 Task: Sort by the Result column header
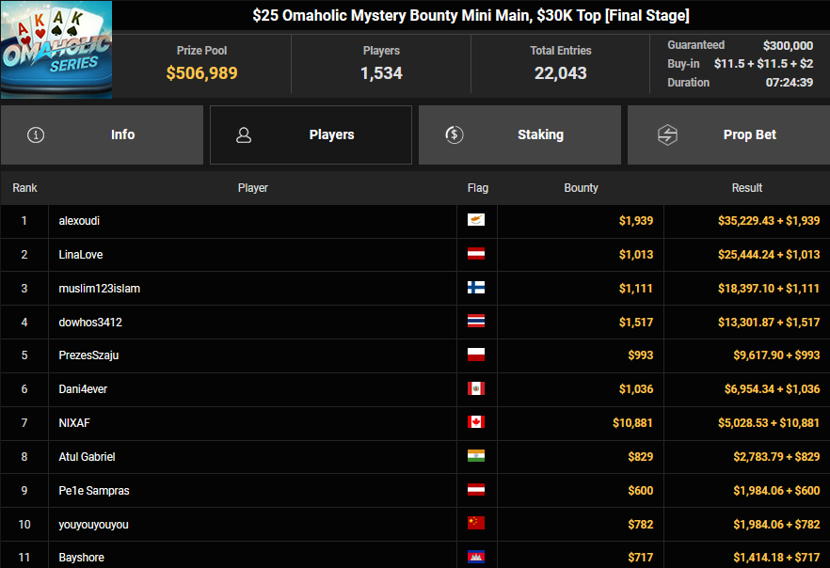pyautogui.click(x=747, y=188)
